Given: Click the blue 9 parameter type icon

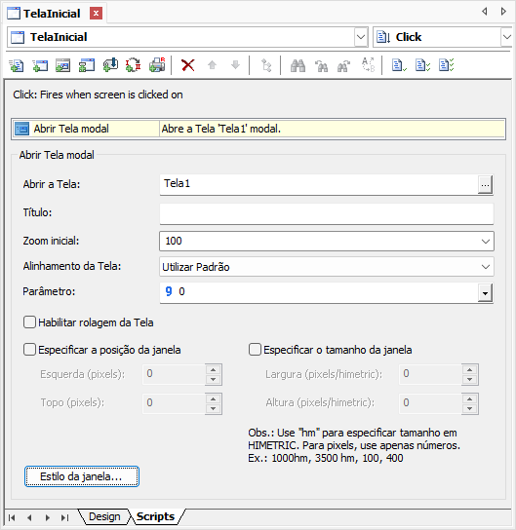Looking at the screenshot, I should [x=169, y=291].
